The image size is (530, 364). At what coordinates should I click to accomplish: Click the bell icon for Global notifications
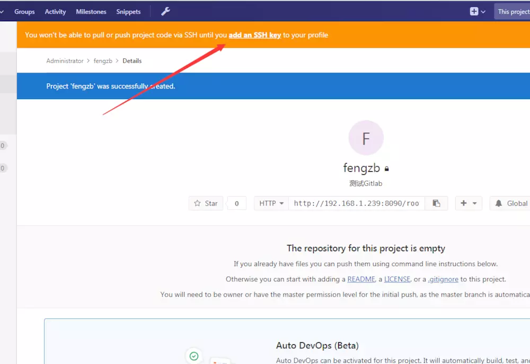(499, 203)
